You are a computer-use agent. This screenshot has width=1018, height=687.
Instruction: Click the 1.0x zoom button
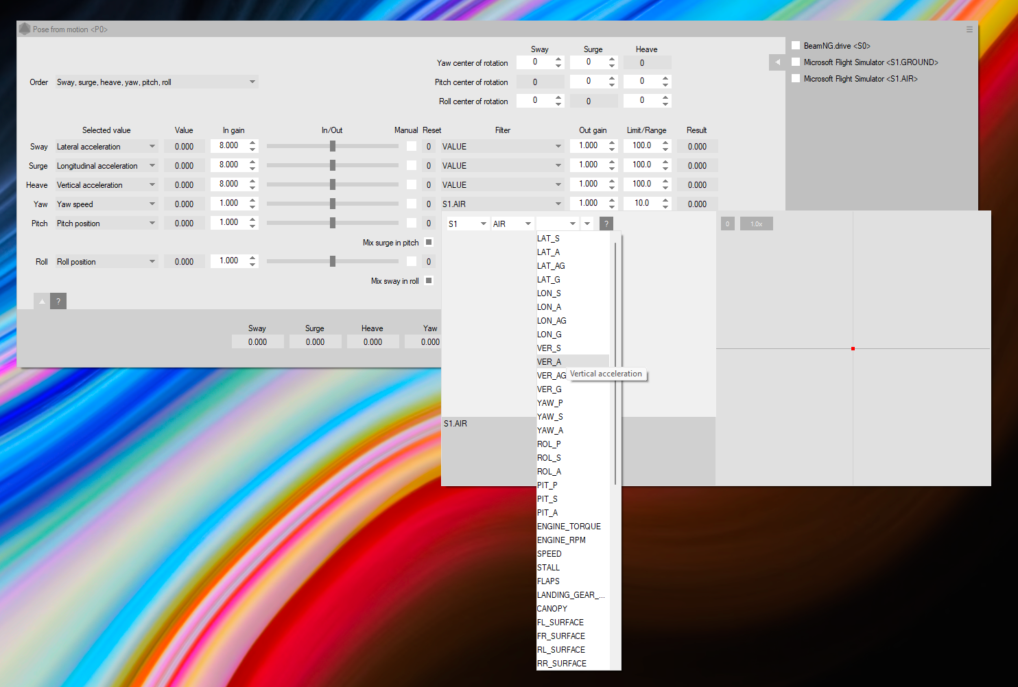coord(756,224)
